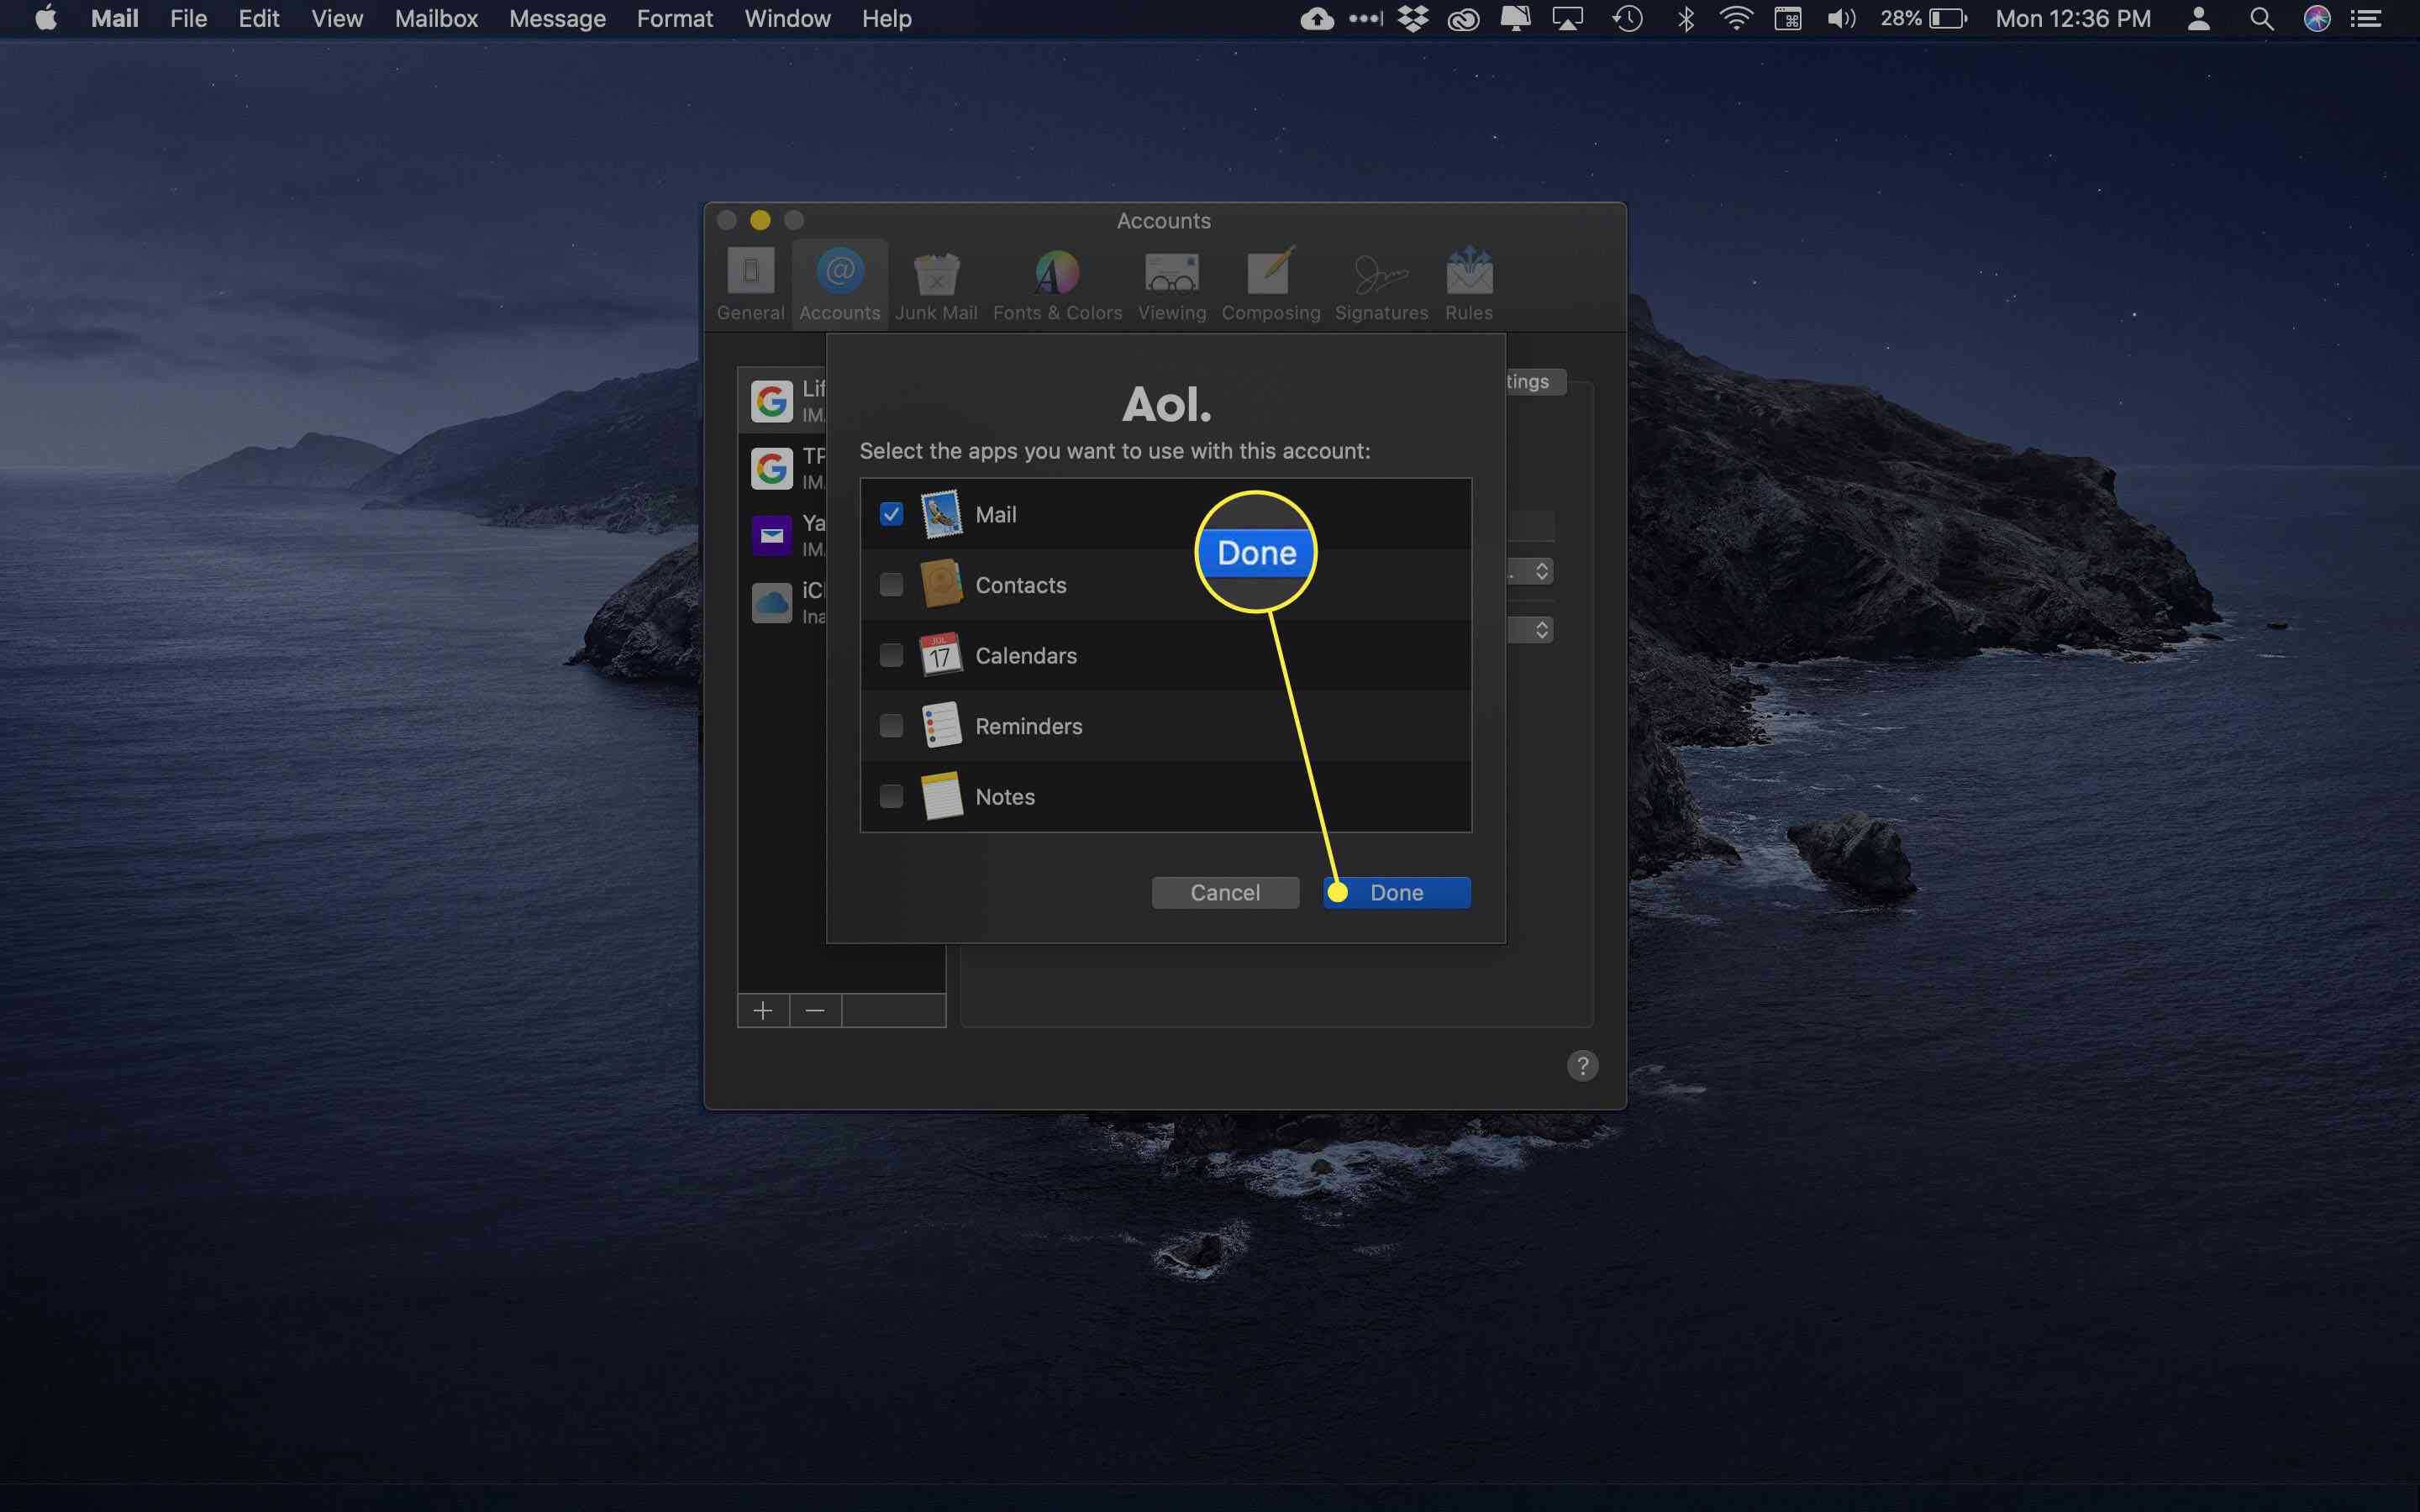
Task: Click the Mail app stamp icon
Action: tap(941, 514)
